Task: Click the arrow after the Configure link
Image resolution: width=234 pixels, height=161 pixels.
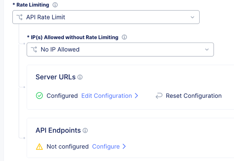Action: point(124,146)
